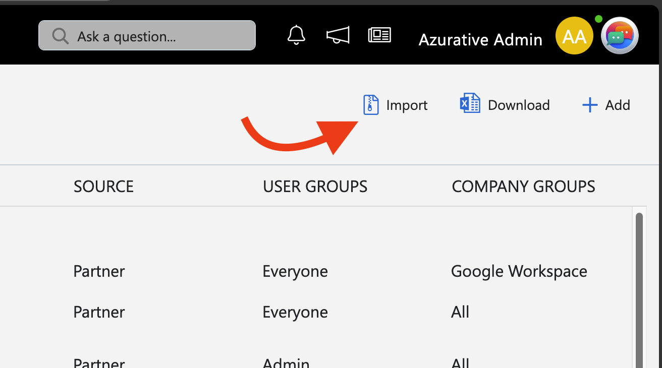Focus the "Ask a question..." search field

click(x=147, y=35)
